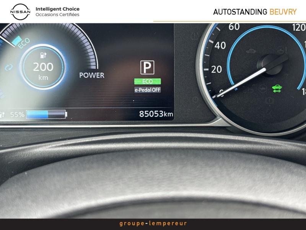Click the 60 mark on speedometer
The image size is (306, 230).
click(x=234, y=26)
